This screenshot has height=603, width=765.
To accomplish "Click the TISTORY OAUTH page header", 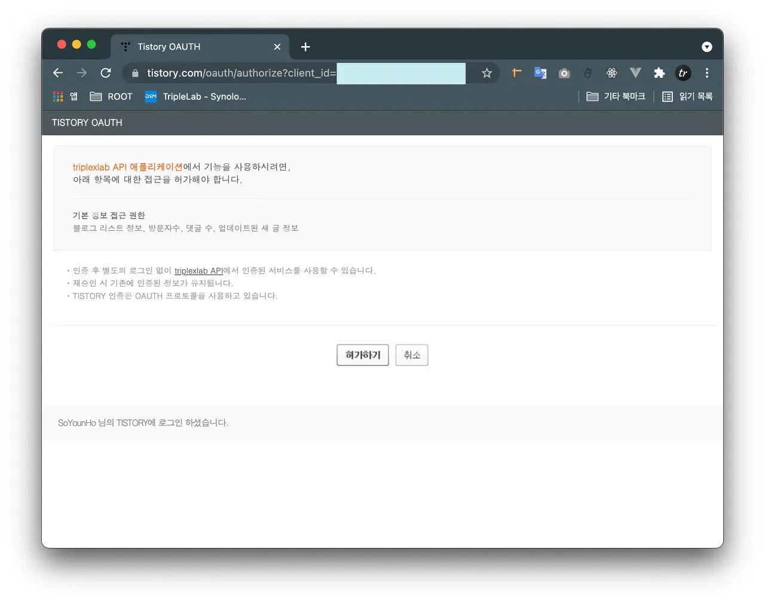I will coord(87,123).
